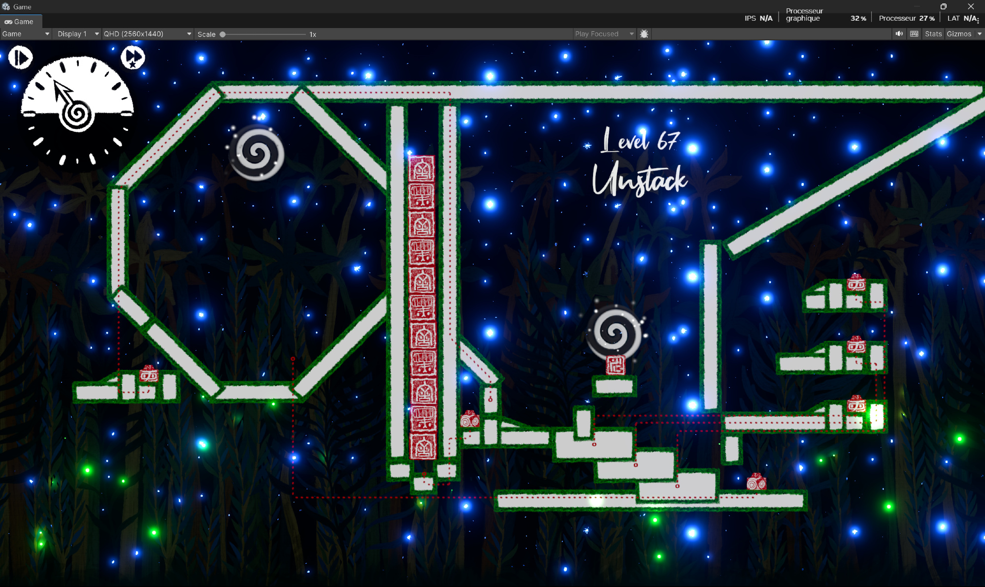Expand the Gizmos dropdown arrow
Image resolution: width=985 pixels, height=587 pixels.
coord(979,34)
